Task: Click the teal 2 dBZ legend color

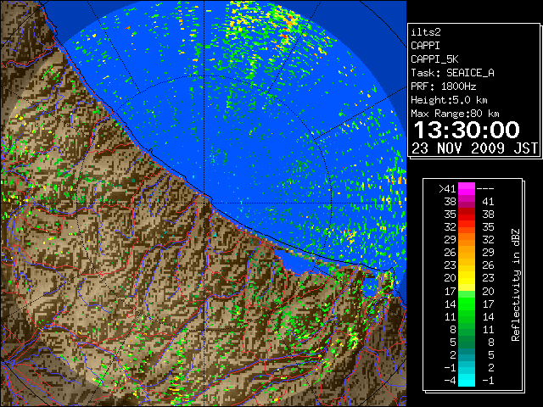Action: click(x=467, y=354)
